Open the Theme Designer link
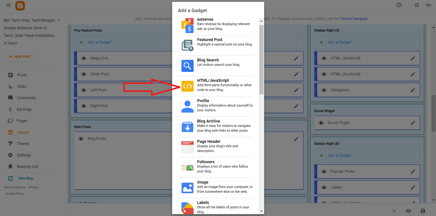 click(354, 19)
